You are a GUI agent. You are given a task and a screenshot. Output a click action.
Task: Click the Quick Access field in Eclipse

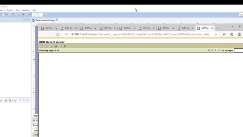point(241,14)
